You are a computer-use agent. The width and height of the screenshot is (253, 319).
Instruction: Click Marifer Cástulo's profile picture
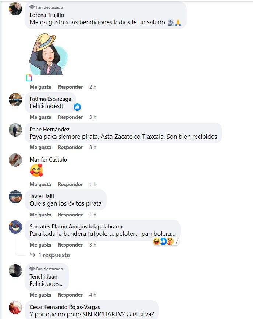15,160
